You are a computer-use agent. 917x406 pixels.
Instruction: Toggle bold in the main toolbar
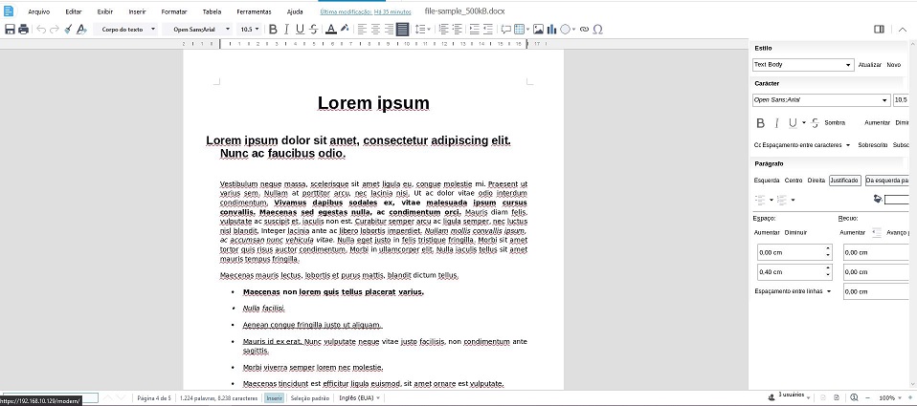coord(273,30)
